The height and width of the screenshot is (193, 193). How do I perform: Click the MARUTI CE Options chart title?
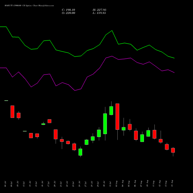tap(29, 5)
